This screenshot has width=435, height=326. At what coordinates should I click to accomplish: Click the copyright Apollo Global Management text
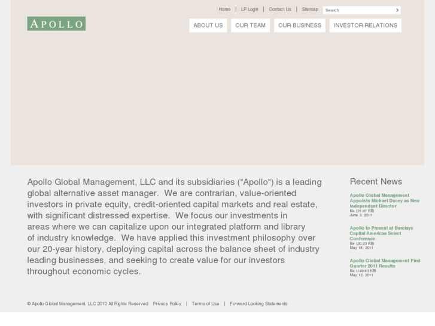[x=88, y=303]
